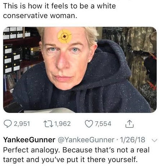159x166 pixels.
Task: Open the share tray icon
Action: pyautogui.click(x=129, y=124)
